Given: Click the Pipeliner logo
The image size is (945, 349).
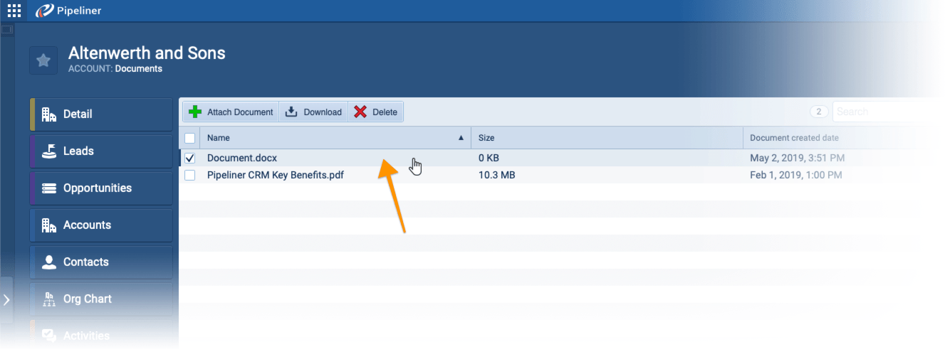Looking at the screenshot, I should (x=70, y=11).
